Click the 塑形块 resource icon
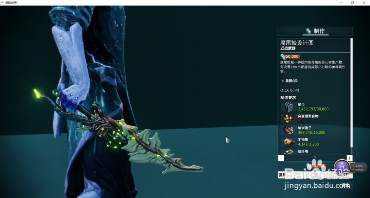 click(x=289, y=151)
